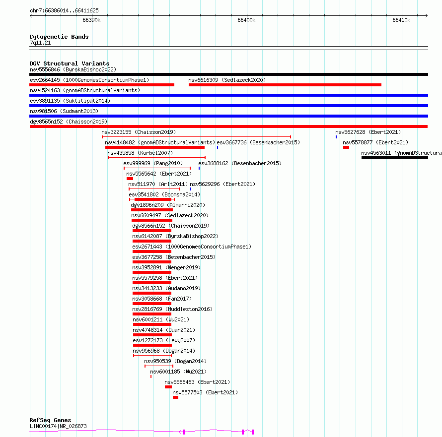Click the nsv5579258 (Ebert2021) label
This screenshot has height=437, width=442.
165,278
